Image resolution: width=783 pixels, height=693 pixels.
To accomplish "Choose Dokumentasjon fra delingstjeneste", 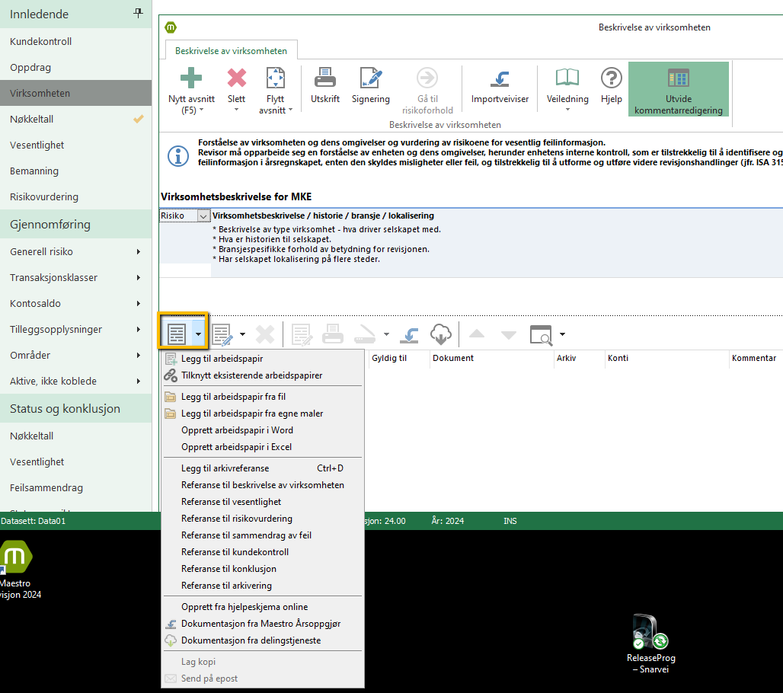I will (264, 640).
